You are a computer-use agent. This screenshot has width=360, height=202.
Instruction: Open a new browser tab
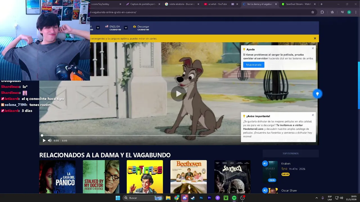click(321, 4)
